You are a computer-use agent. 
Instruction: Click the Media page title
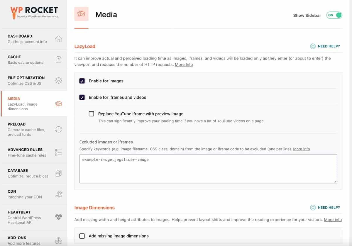[106, 15]
